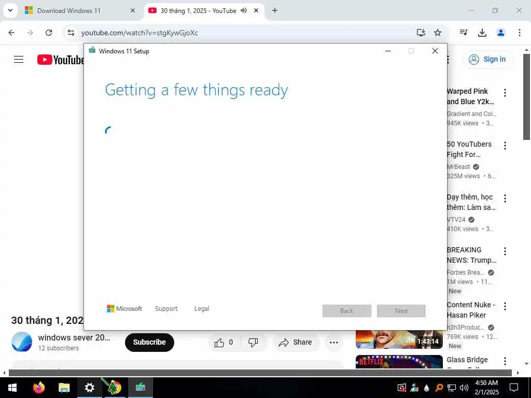The width and height of the screenshot is (531, 398).
Task: Install app icon in the address bar
Action: [x=421, y=33]
